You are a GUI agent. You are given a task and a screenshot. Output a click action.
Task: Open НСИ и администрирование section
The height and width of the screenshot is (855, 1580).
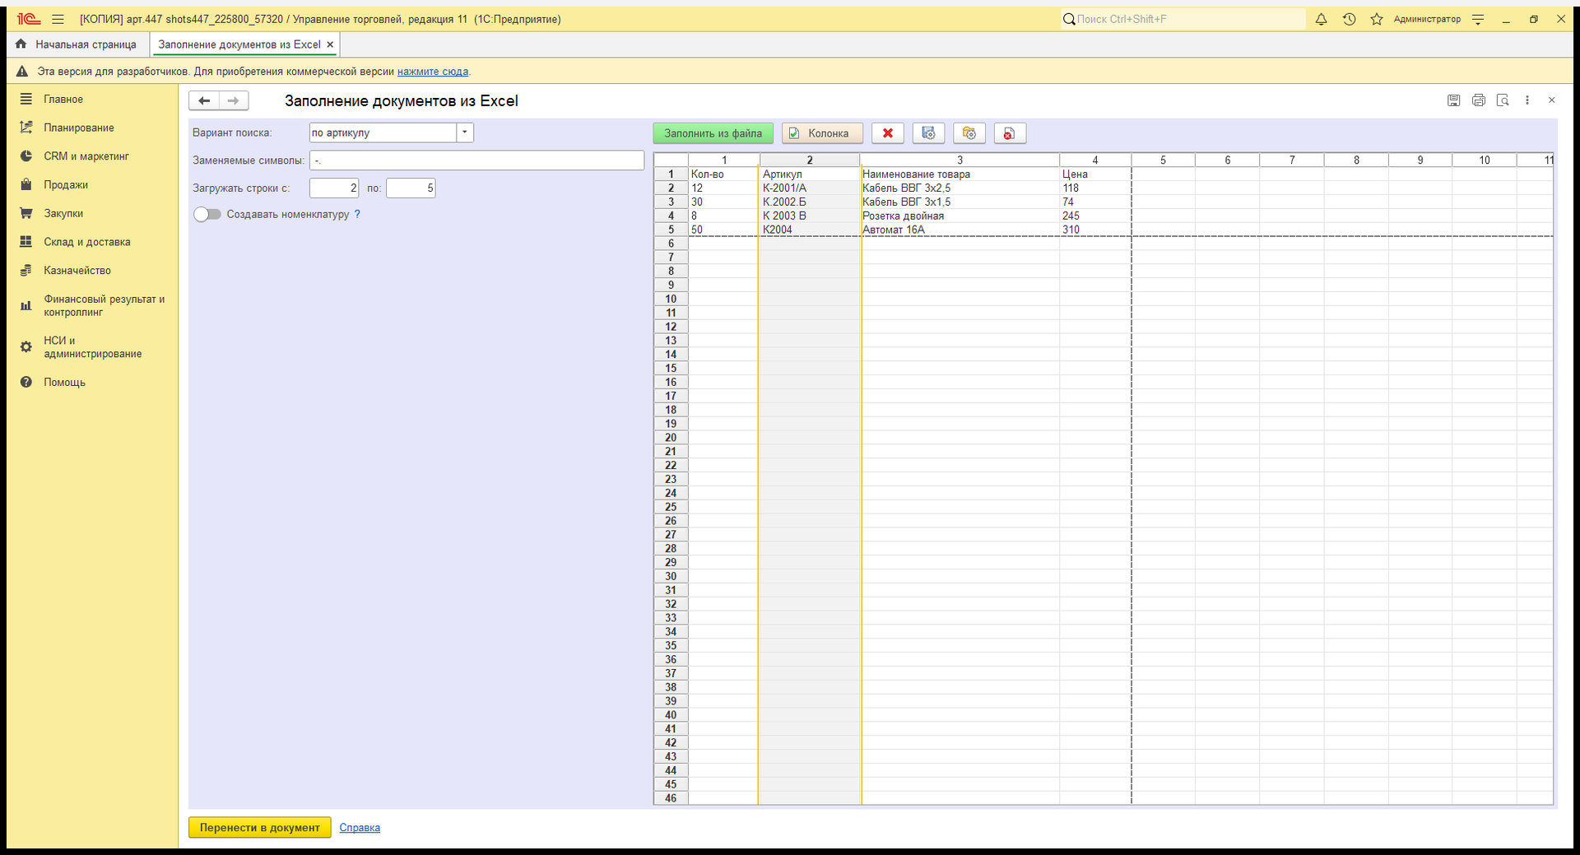pos(92,347)
